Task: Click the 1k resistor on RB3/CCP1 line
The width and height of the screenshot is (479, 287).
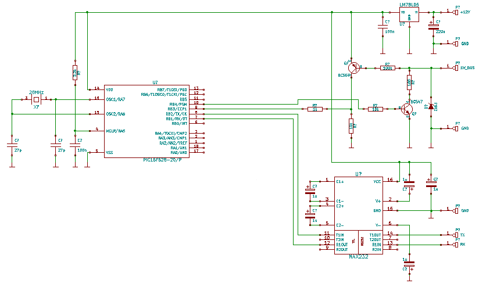Action: [314, 109]
